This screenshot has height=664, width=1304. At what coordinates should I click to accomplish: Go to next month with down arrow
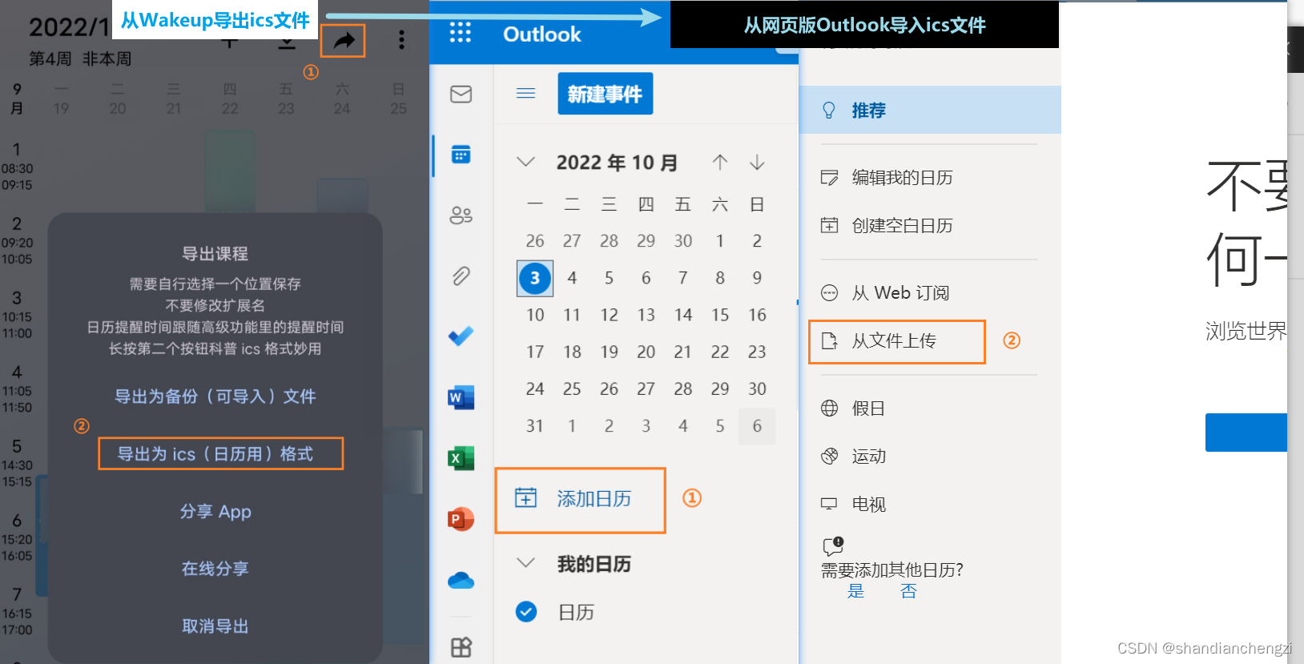point(757,163)
